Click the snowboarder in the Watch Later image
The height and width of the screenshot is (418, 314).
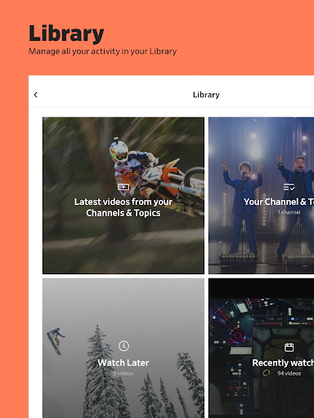(56, 340)
